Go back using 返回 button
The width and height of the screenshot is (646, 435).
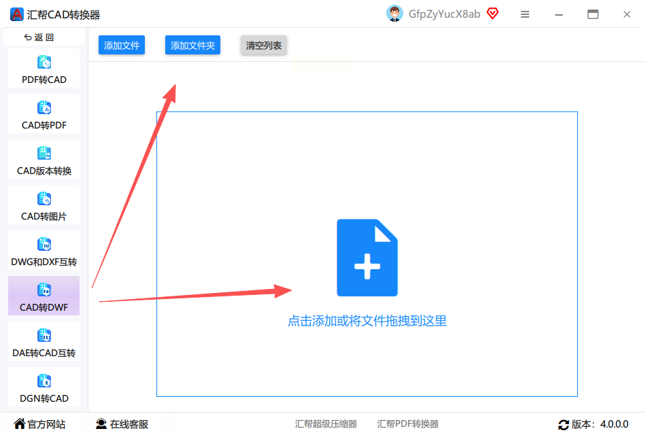39,37
